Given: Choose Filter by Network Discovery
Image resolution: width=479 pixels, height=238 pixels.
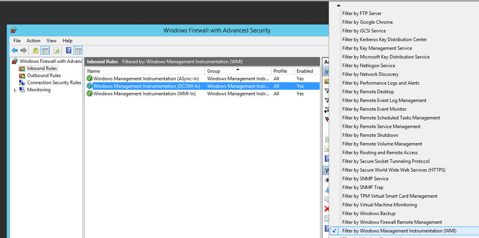Looking at the screenshot, I should (370, 74).
